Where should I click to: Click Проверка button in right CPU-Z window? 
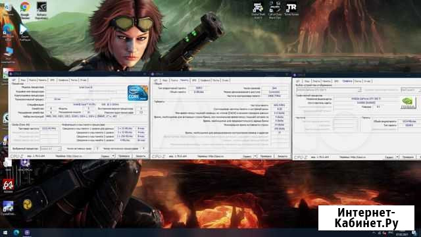click(x=408, y=157)
